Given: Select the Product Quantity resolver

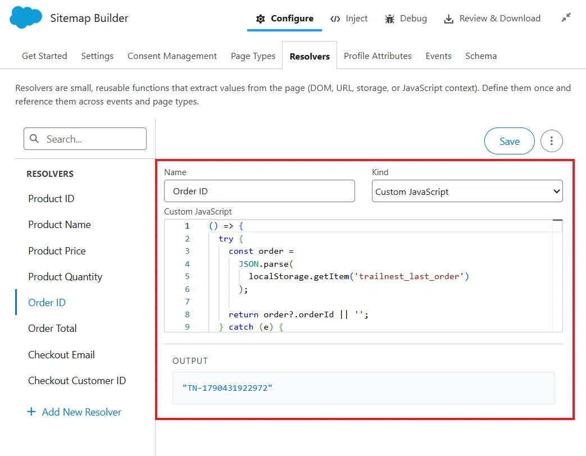Looking at the screenshot, I should 65,277.
